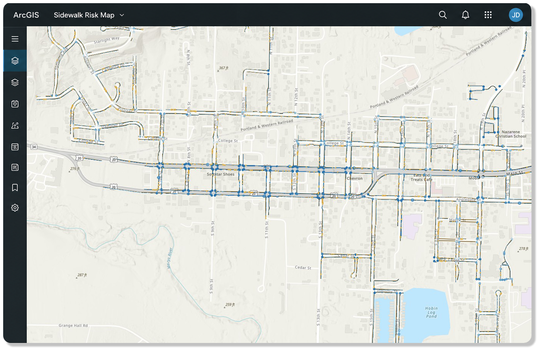Viewport: 541px width, 352px height.
Task: Click the Main St label
Action: tap(514, 173)
